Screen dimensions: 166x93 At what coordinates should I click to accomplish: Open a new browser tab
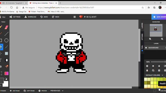[x=60, y=3]
